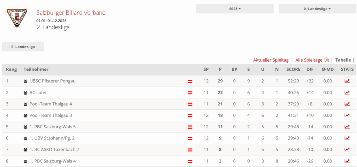
Task: Open stats chart for UBSC Pfisterer Pongau
Action: click(347, 81)
